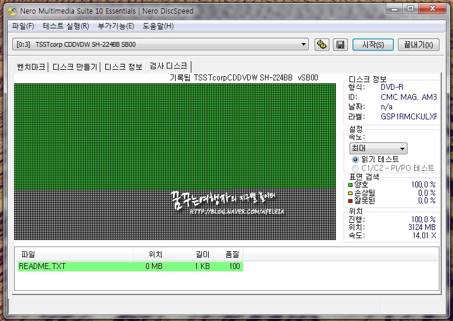This screenshot has height=321, width=453.
Task: Click the date value n/a
Action: pyautogui.click(x=387, y=107)
